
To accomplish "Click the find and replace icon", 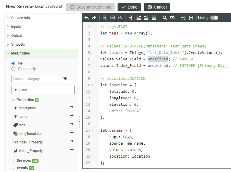I will (172, 18).
